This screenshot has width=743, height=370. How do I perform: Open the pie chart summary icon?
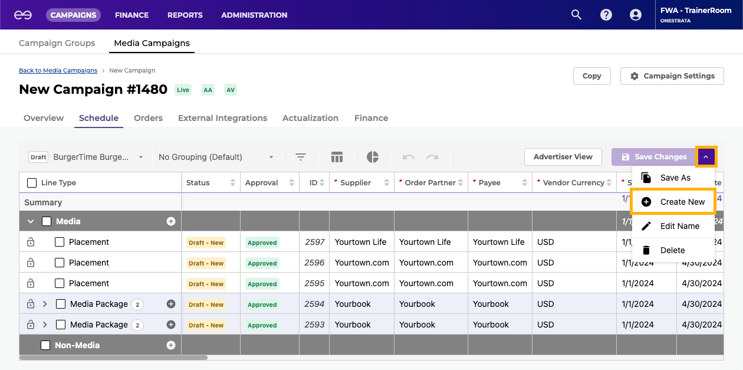pos(373,157)
